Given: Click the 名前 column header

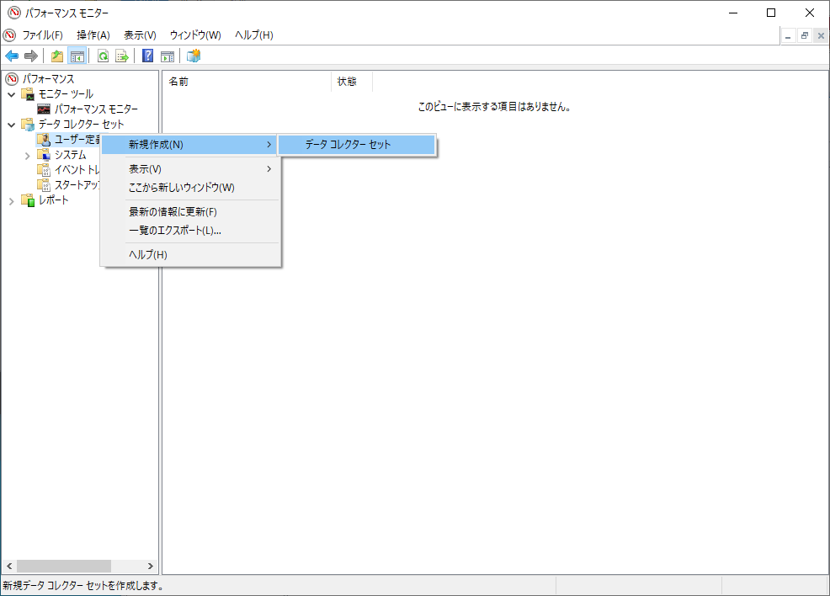Looking at the screenshot, I should [247, 82].
